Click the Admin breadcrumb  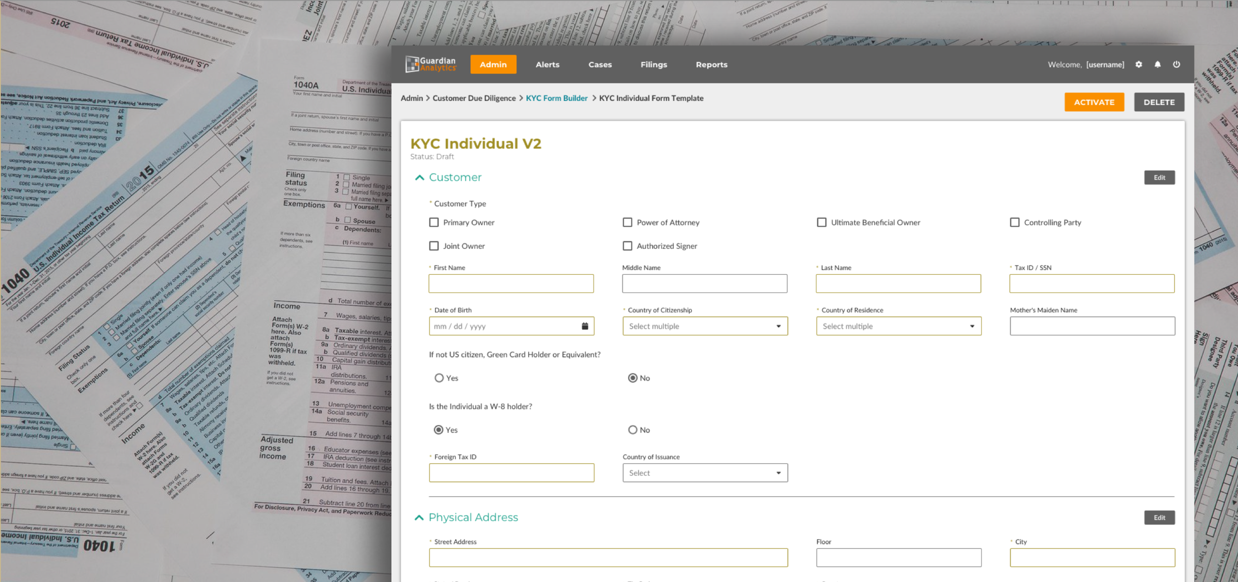point(412,98)
